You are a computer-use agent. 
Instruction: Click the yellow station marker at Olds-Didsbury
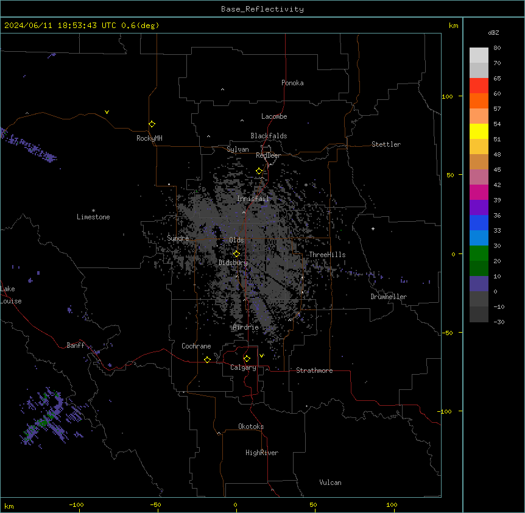pyautogui.click(x=236, y=254)
